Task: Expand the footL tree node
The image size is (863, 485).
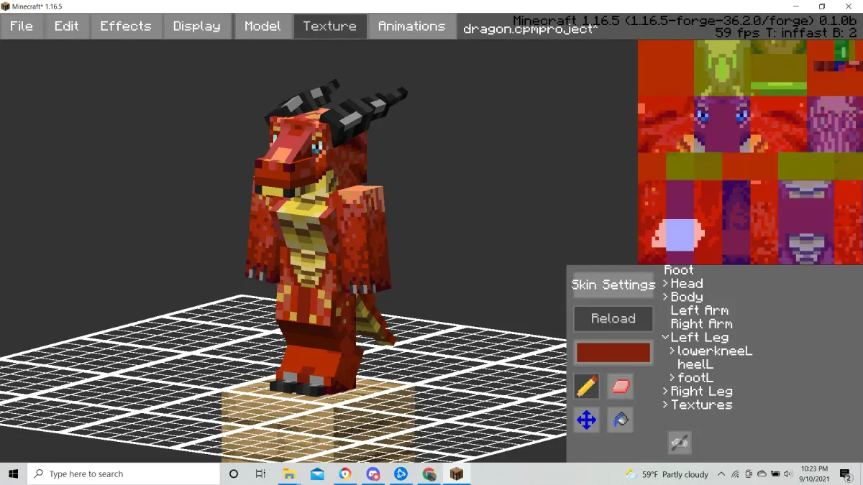Action: (x=672, y=378)
